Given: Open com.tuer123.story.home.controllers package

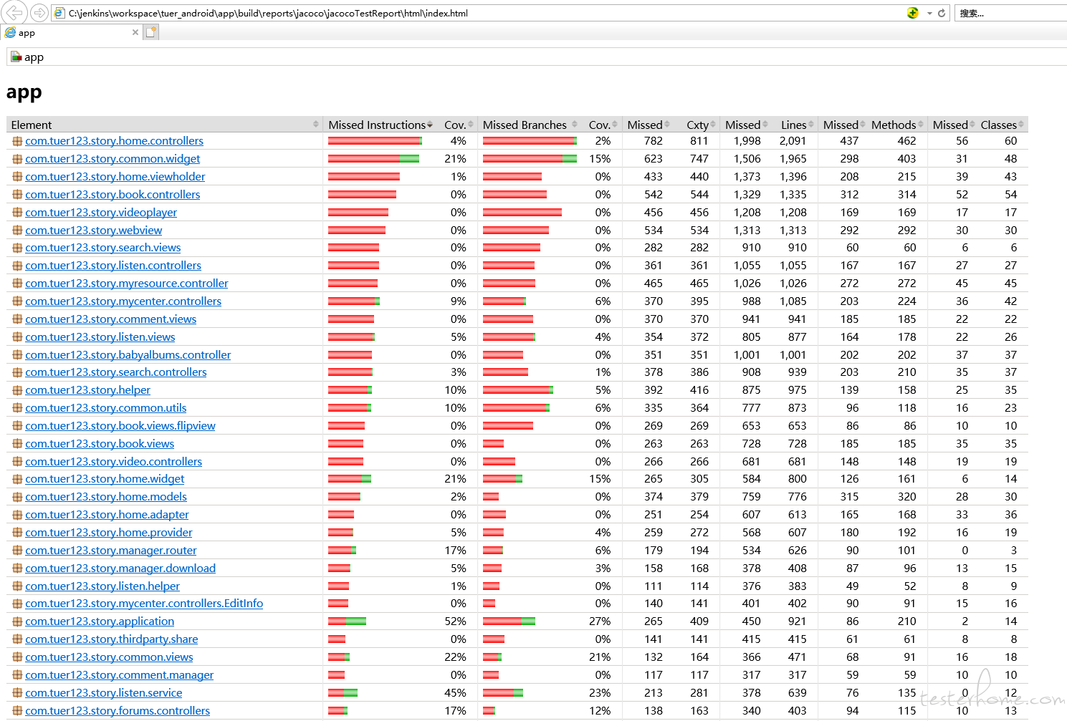Looking at the screenshot, I should [114, 141].
